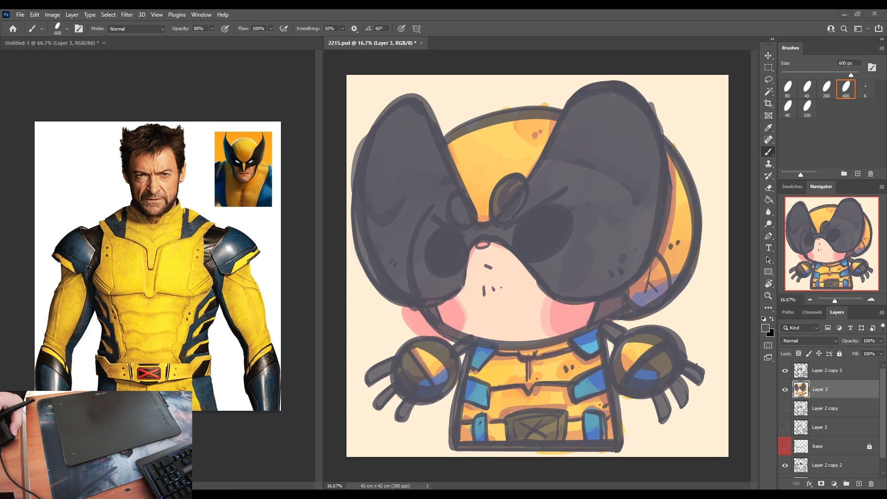Show Layer 2
Image resolution: width=887 pixels, height=499 pixels.
[x=785, y=427]
